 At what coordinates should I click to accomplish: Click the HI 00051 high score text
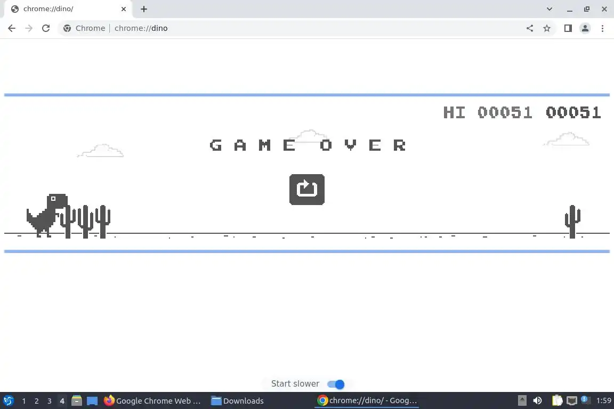click(488, 113)
